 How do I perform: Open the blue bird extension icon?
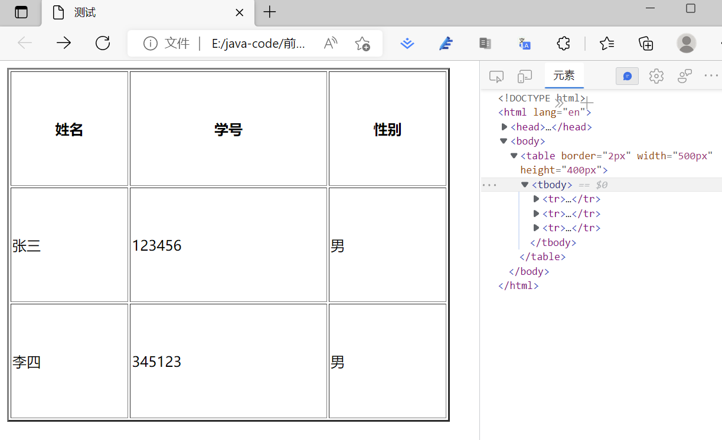tap(446, 43)
